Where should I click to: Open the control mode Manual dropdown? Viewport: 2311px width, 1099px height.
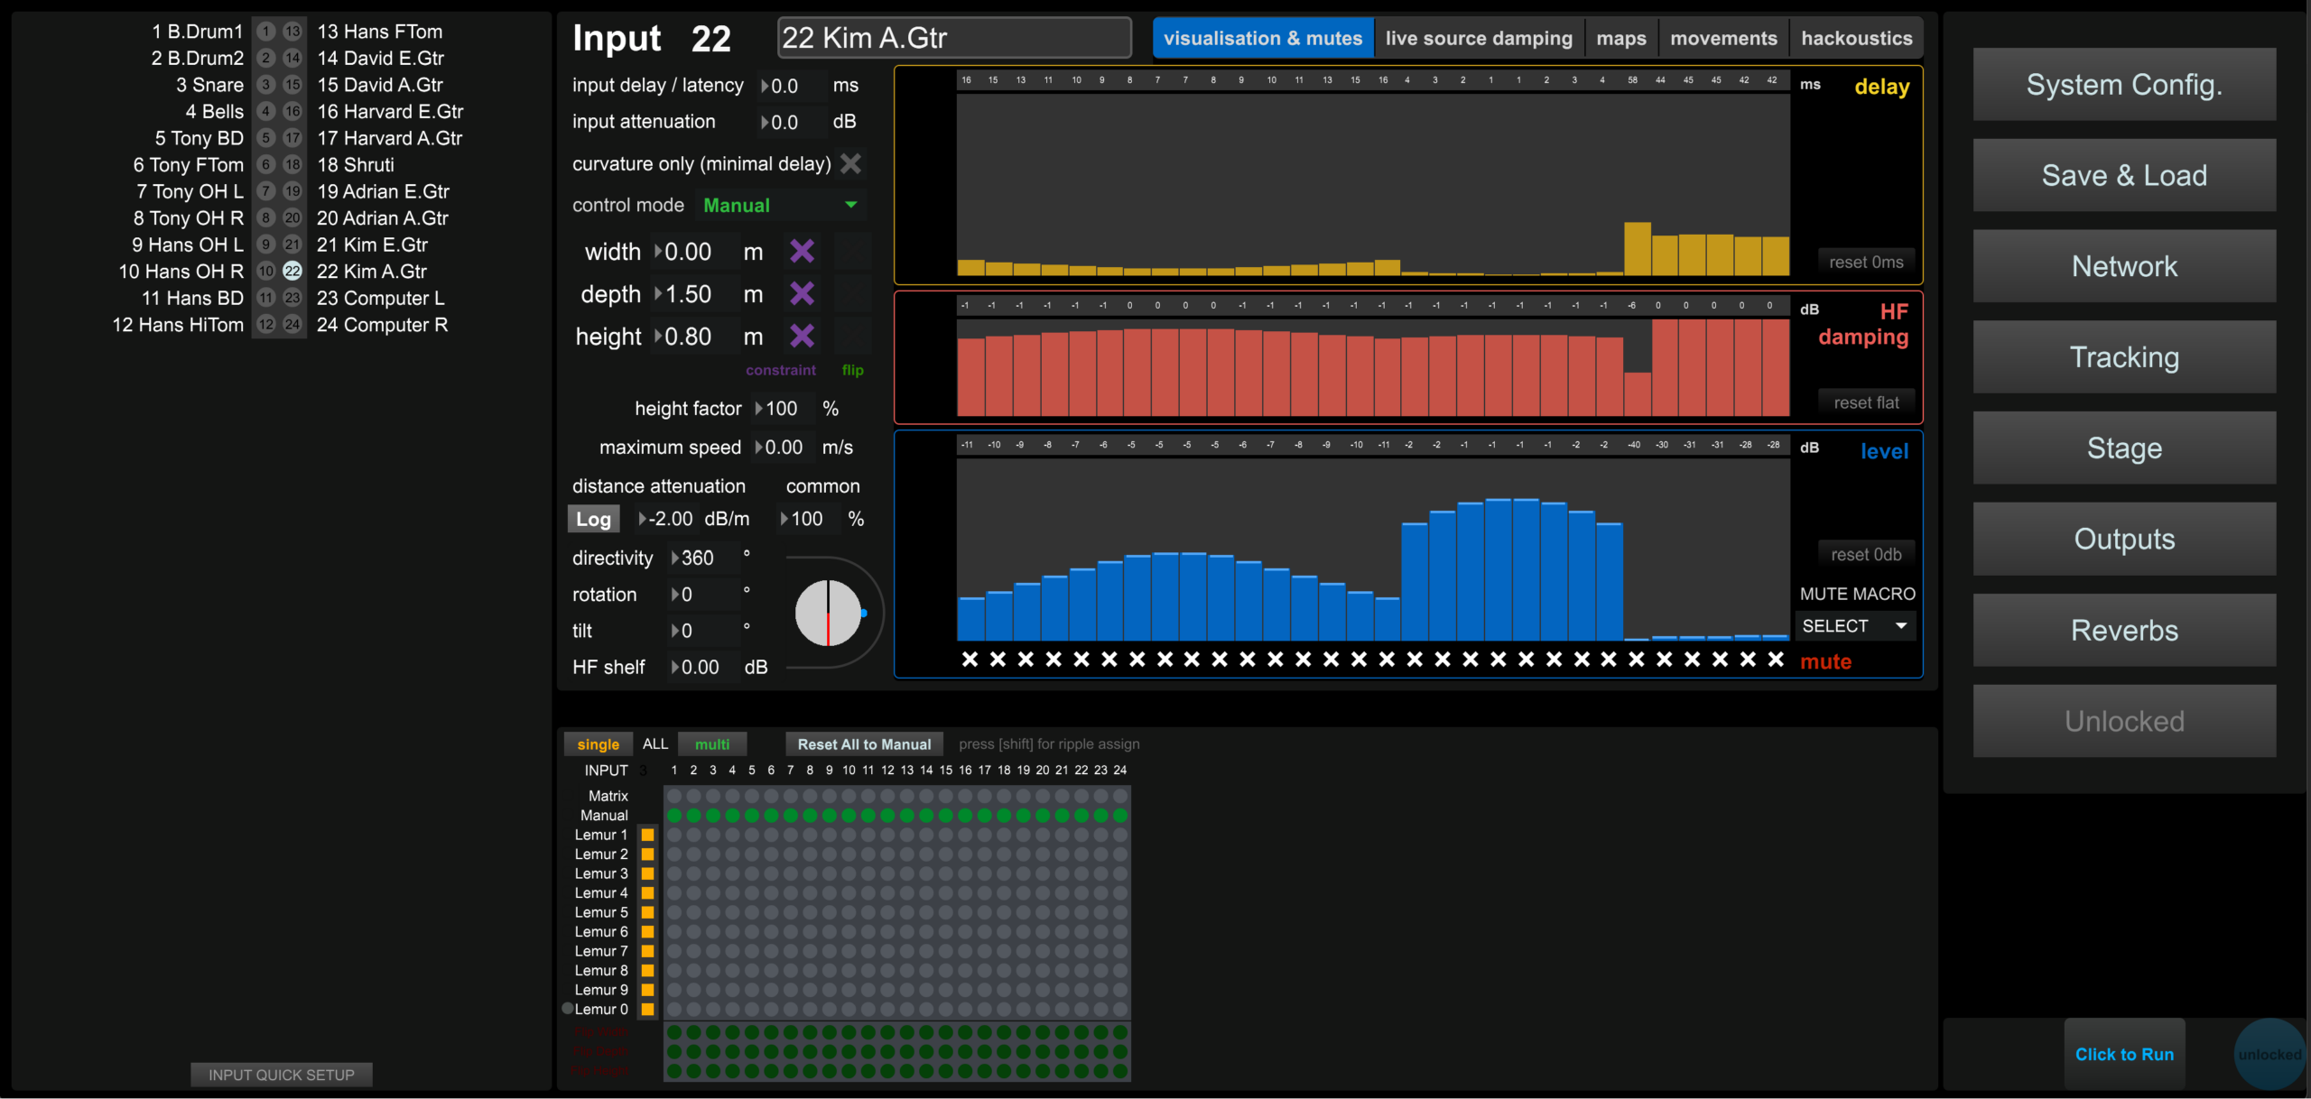point(781,206)
